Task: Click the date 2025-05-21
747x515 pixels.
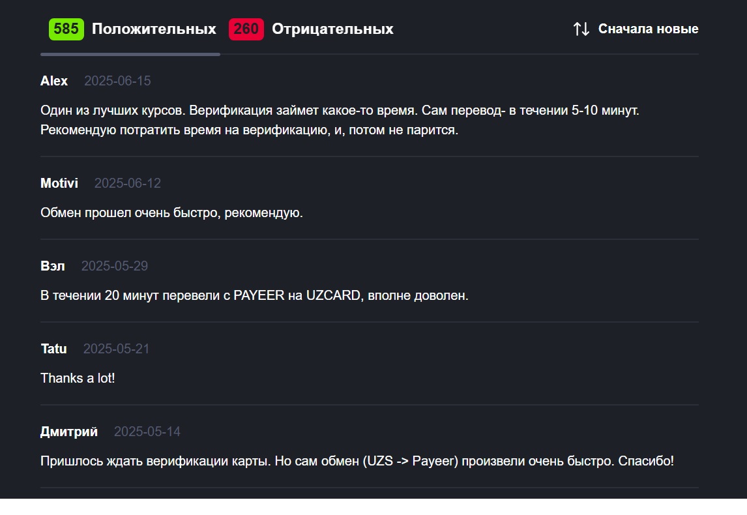Action: [x=116, y=349]
